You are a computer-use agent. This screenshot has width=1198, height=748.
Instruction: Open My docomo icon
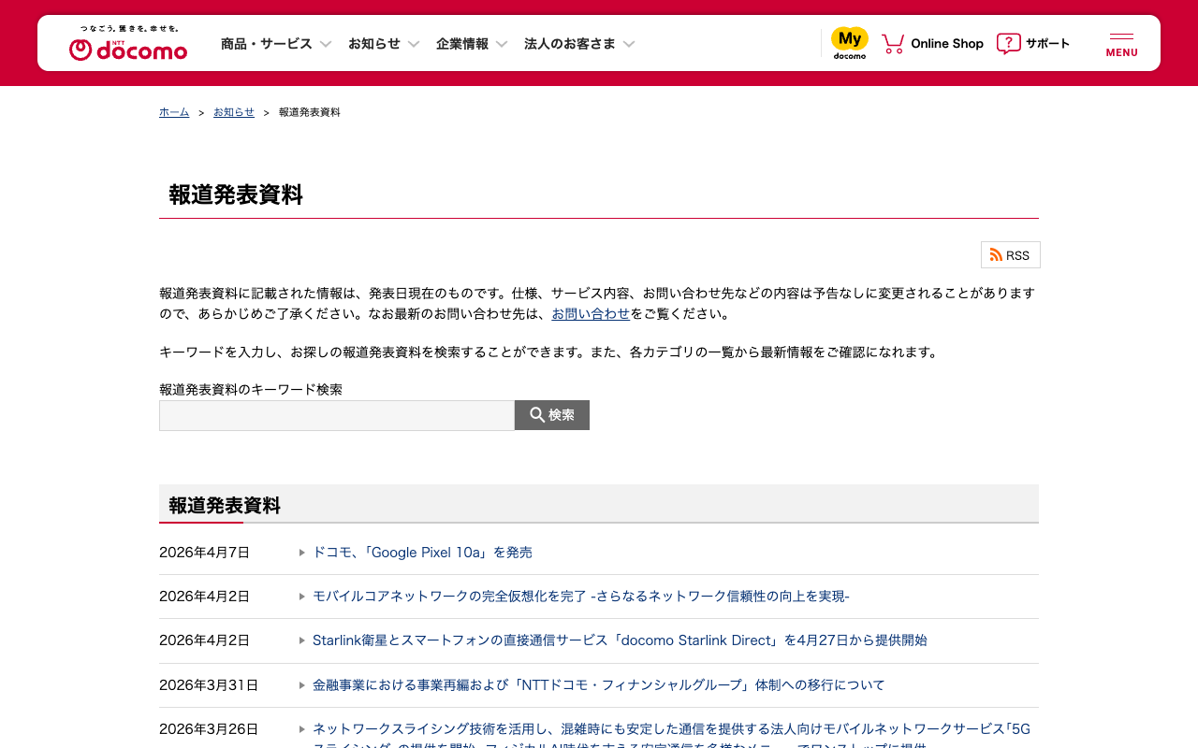tap(850, 43)
